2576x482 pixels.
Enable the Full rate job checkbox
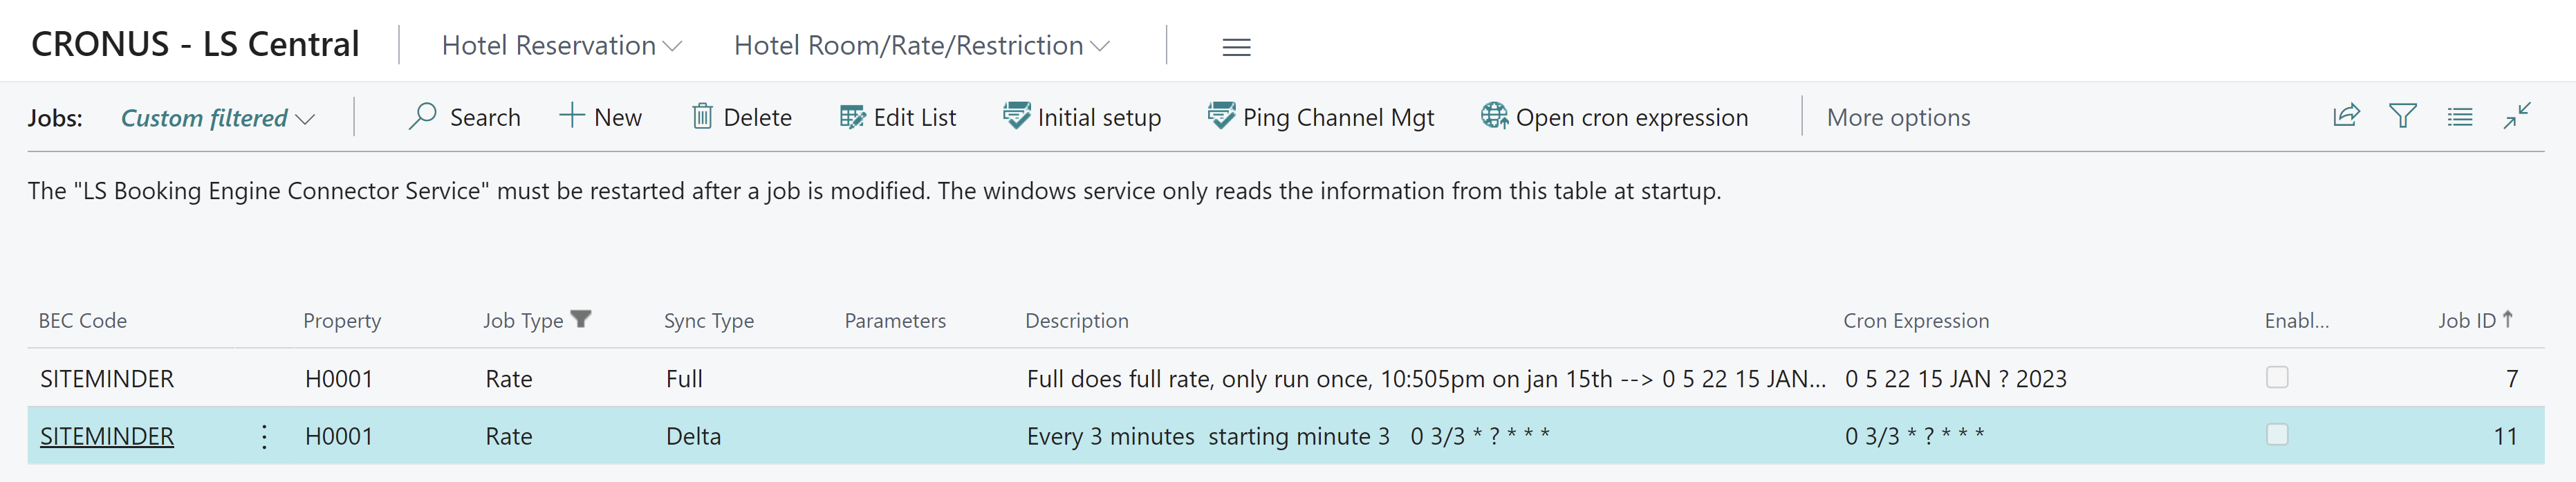tap(2277, 378)
